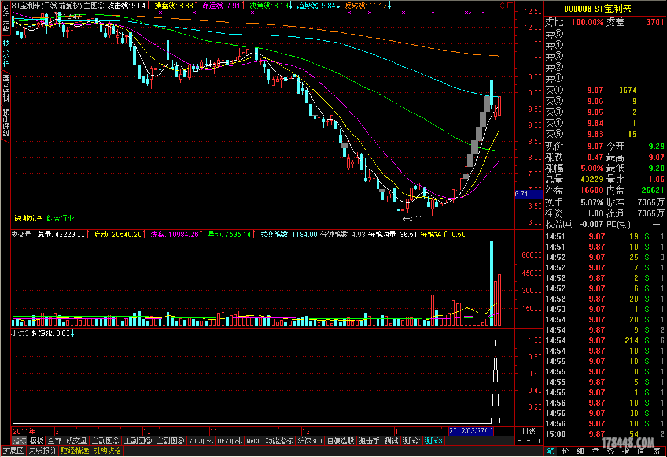Click the 2012/03/27 date marker on timeline

tap(471, 430)
